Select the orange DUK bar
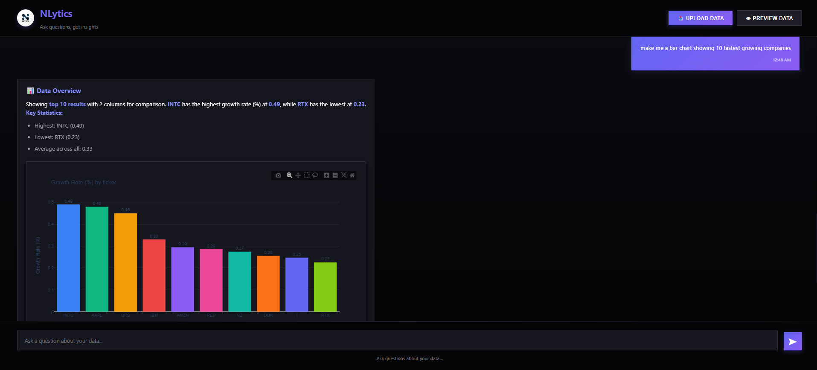817x370 pixels. pyautogui.click(x=268, y=284)
